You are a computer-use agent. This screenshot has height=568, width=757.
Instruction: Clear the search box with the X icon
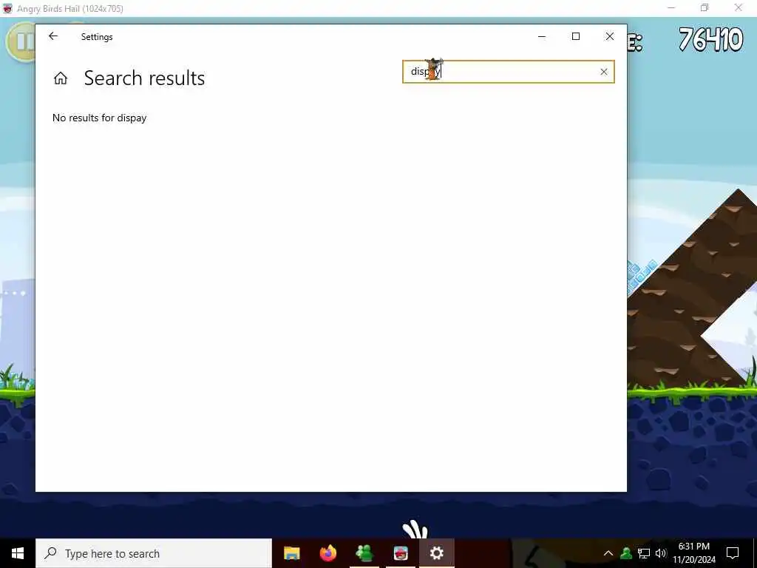click(603, 72)
